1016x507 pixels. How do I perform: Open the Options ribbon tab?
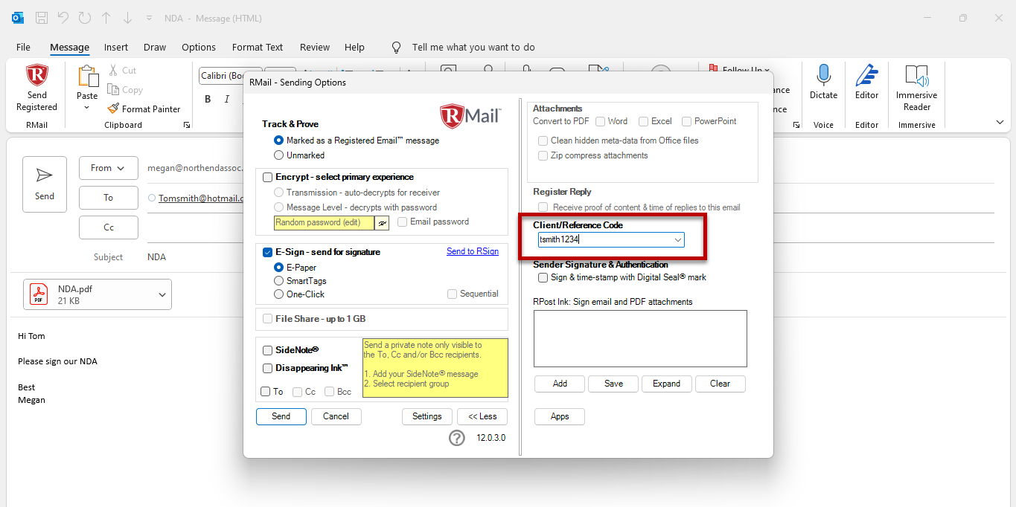(199, 47)
